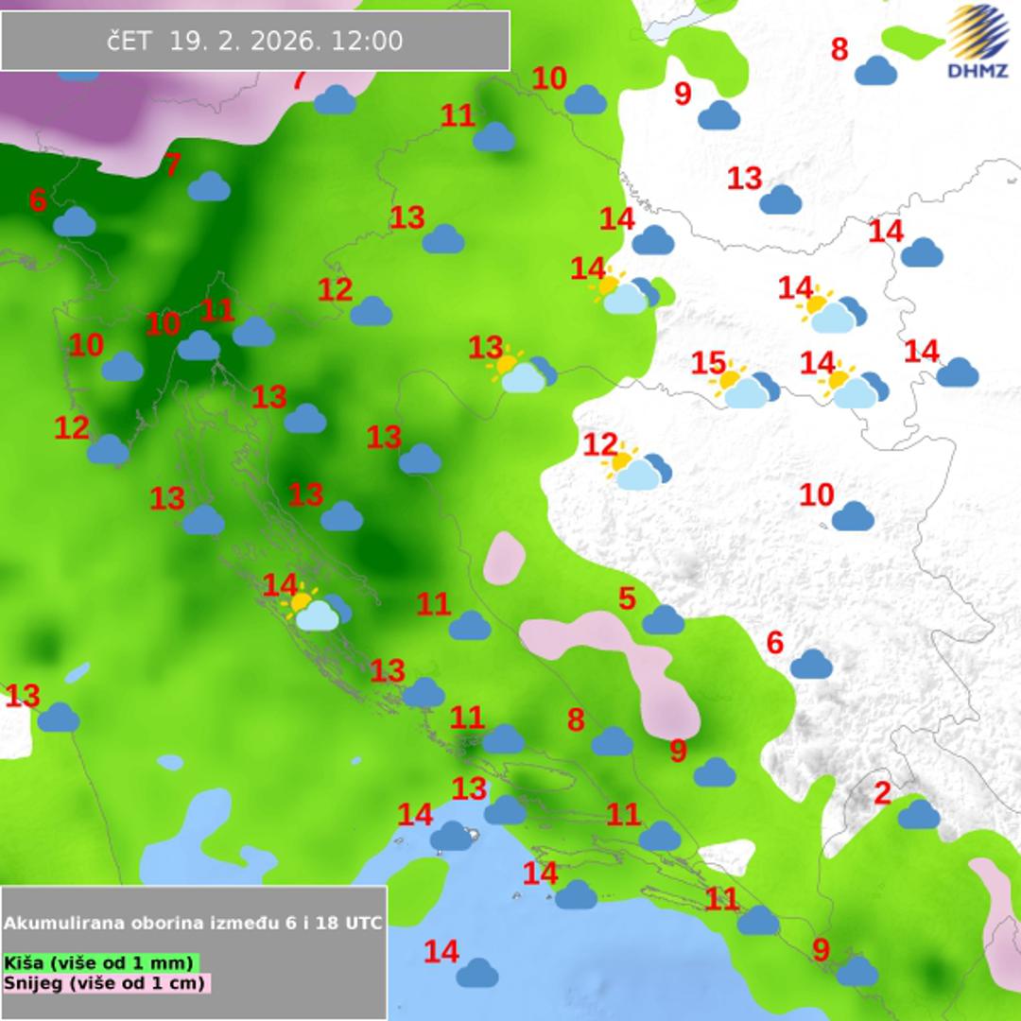Click the partly sunny icon beside 15

pyautogui.click(x=747, y=387)
